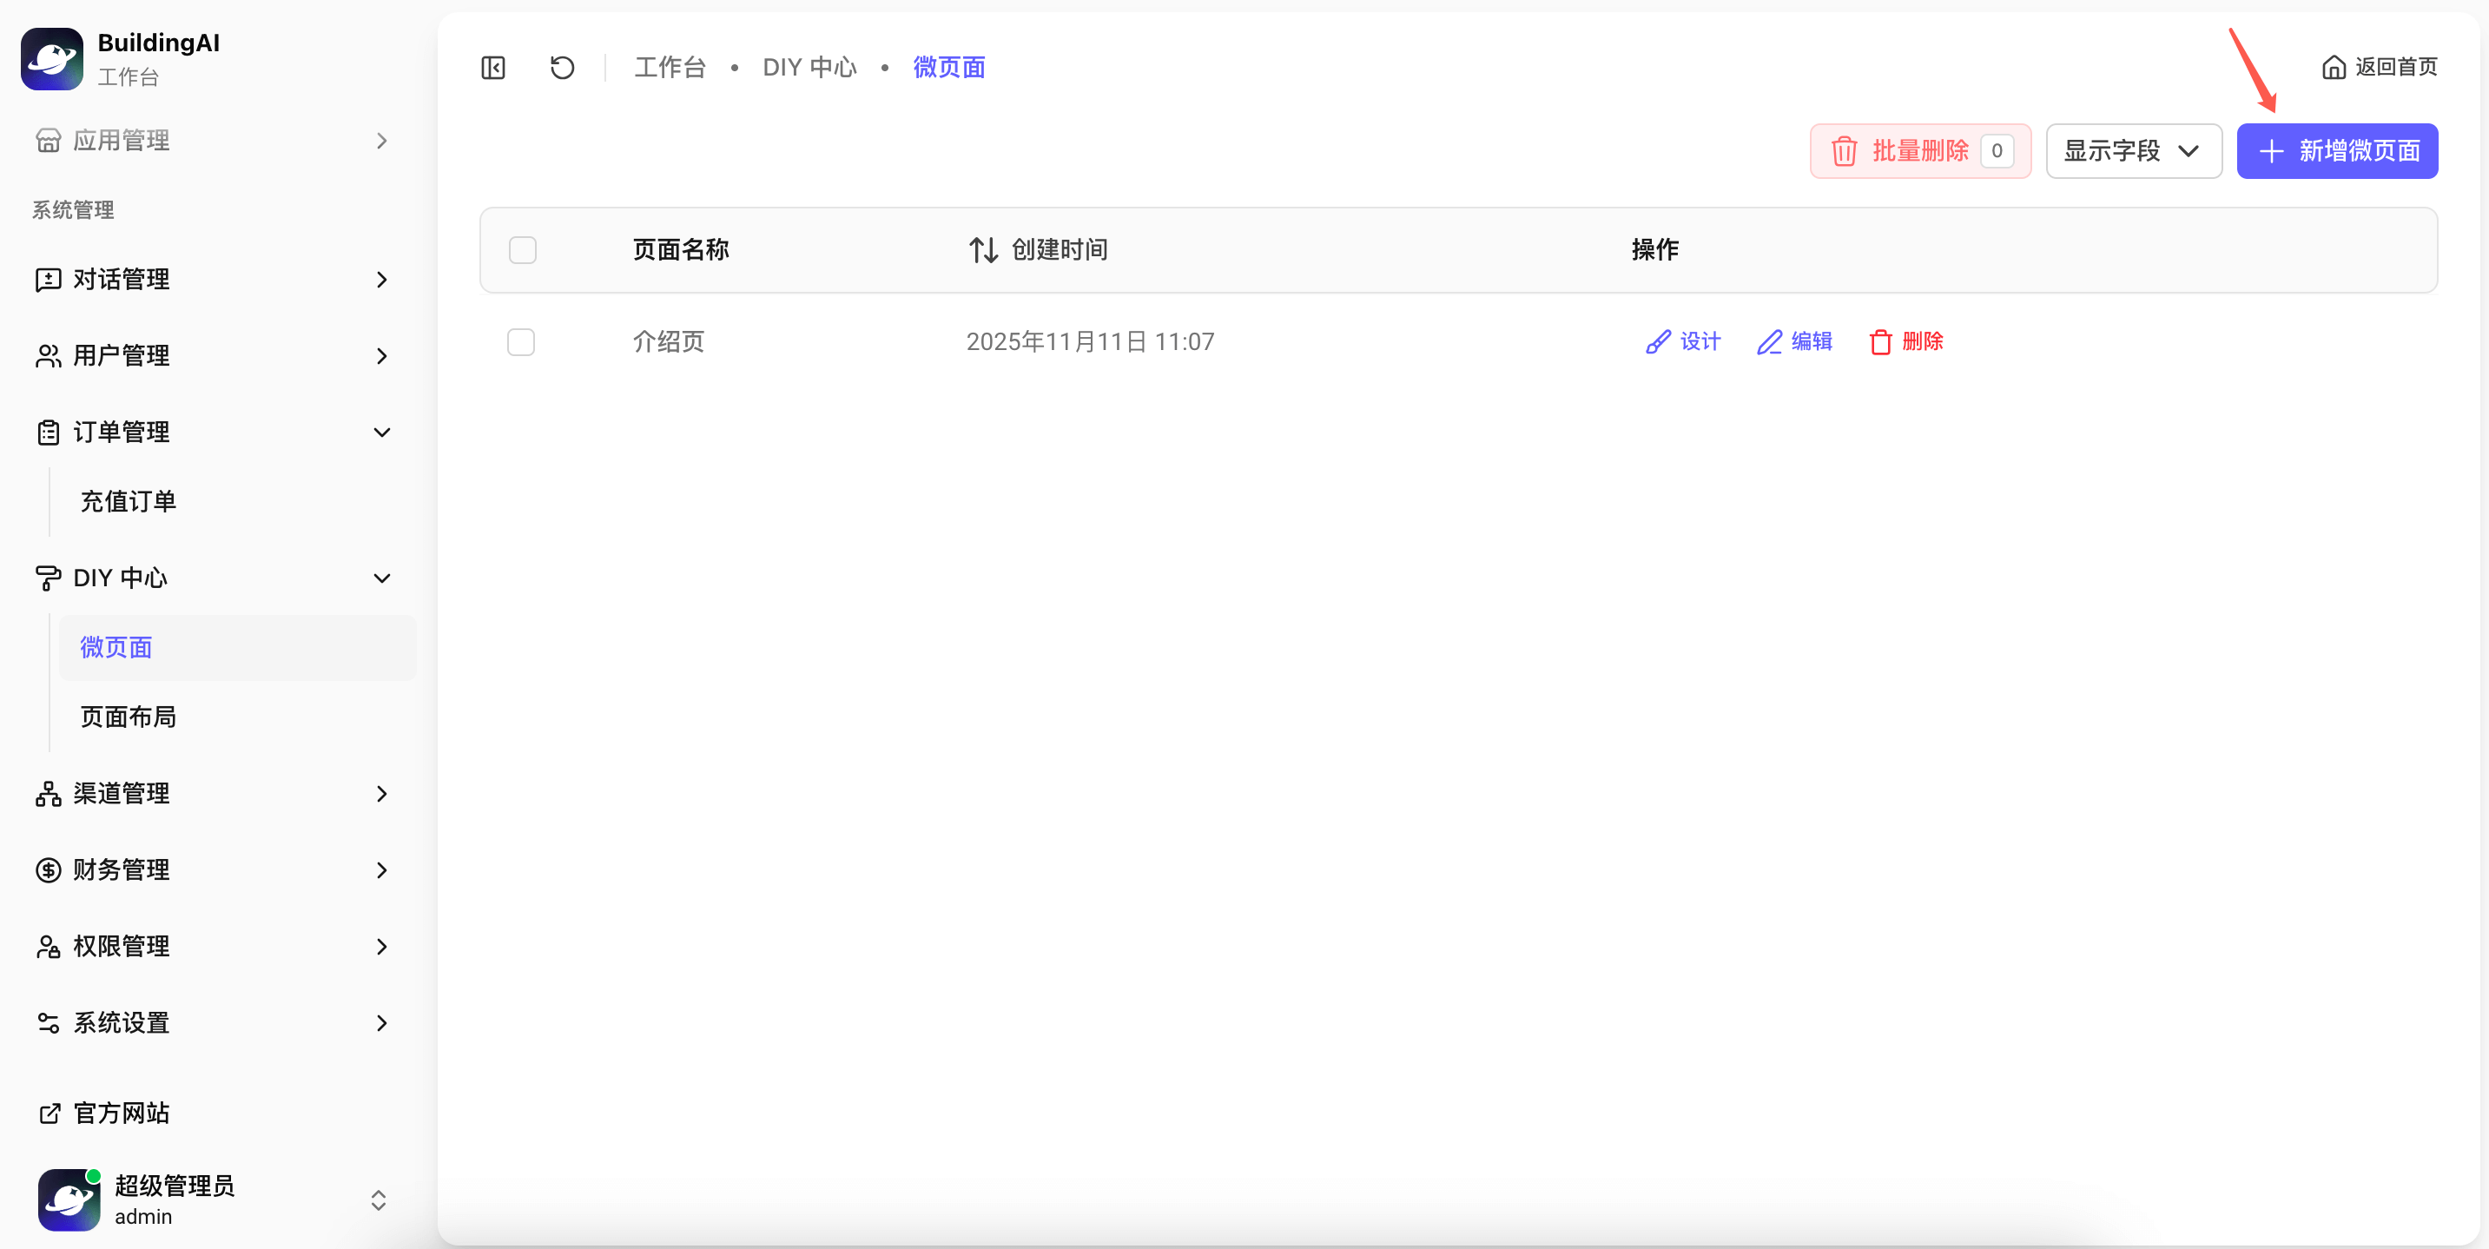Open 充值订单 submenu item
Screen dimensions: 2489x1249
pyautogui.click(x=129, y=501)
